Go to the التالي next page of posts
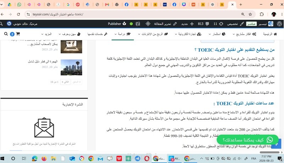The image size is (284, 163). click(x=65, y=82)
